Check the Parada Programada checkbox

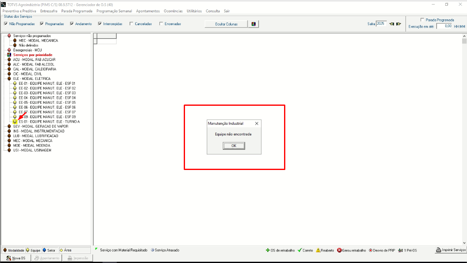pyautogui.click(x=422, y=20)
